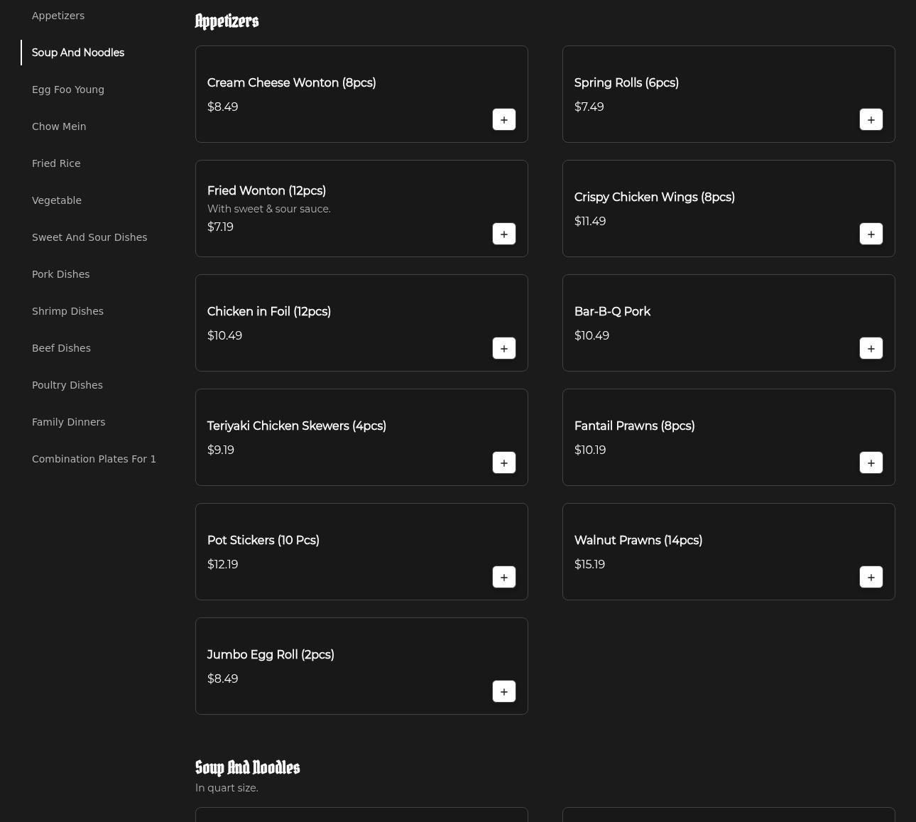Open the Vegetable category
This screenshot has height=822, width=916.
point(57,200)
